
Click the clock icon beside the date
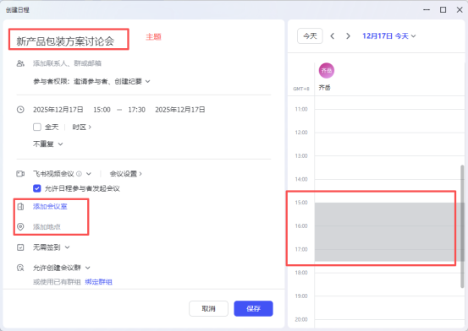tap(20, 110)
